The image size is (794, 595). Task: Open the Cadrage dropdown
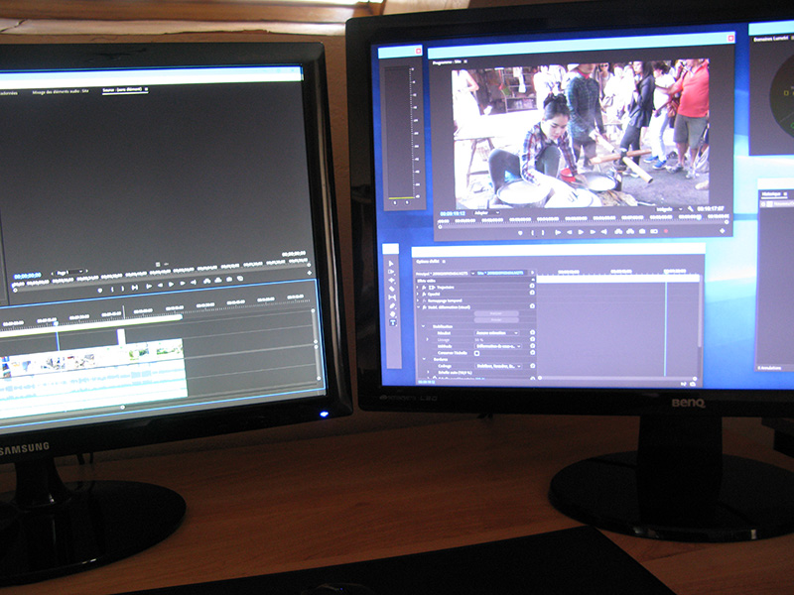[x=499, y=366]
